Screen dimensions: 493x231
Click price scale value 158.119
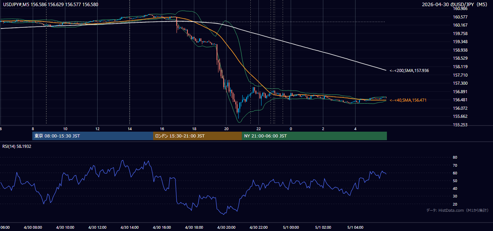[460, 67]
